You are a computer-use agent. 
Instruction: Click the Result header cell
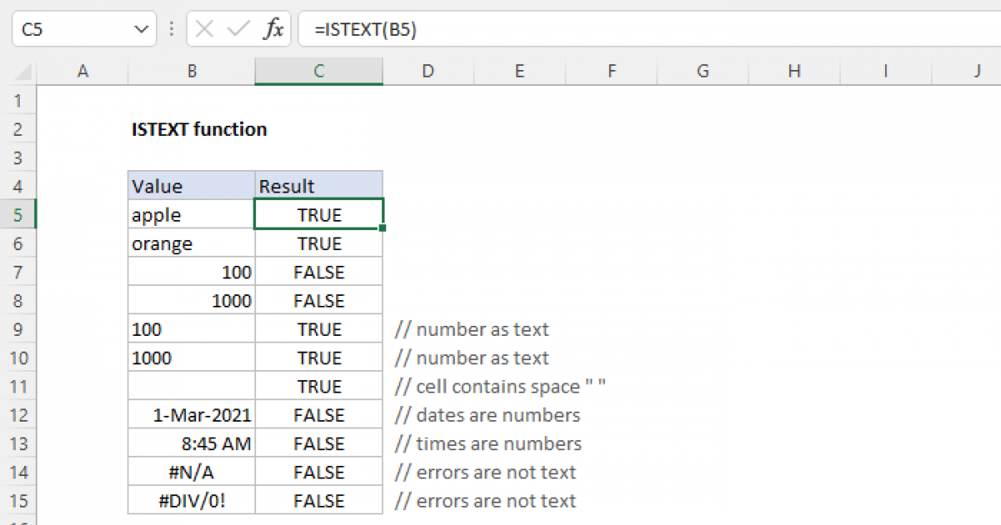coord(319,186)
